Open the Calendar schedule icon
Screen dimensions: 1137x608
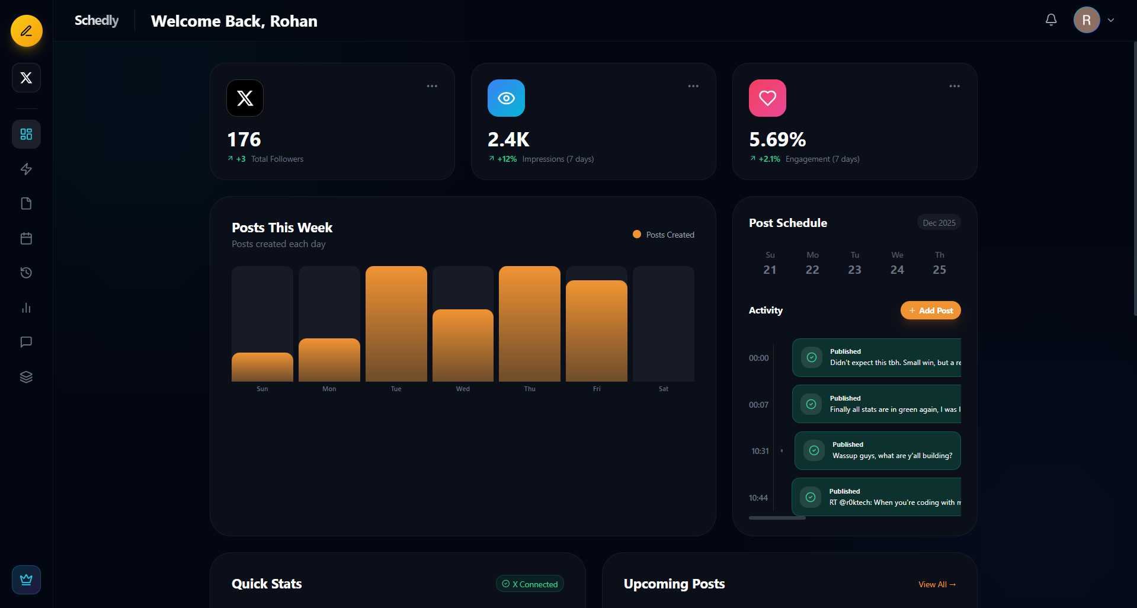(26, 238)
